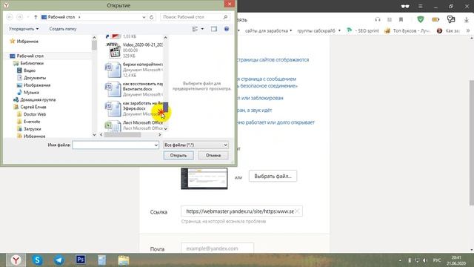Image resolution: width=474 pixels, height=267 pixels.
Task: Click the bookmark flag icon
Action: coord(401,19)
